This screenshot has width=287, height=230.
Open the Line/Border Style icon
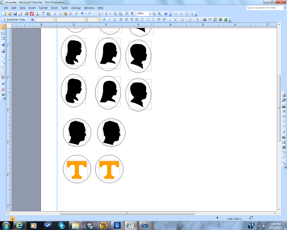click(x=205, y=20)
